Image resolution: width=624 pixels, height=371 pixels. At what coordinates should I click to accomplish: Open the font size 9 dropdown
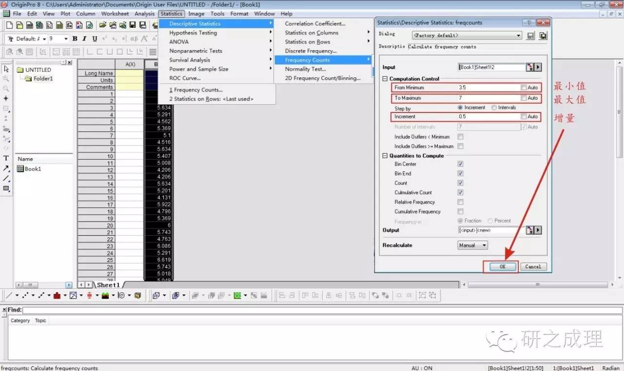point(66,39)
